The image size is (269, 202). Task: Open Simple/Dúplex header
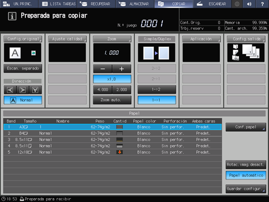click(x=157, y=39)
